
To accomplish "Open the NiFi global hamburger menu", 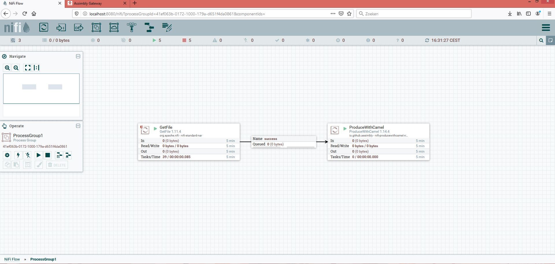I will coord(546,27).
